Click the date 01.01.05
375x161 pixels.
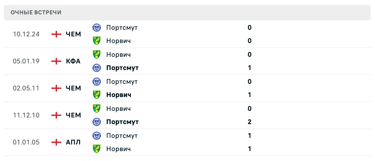pyautogui.click(x=26, y=142)
